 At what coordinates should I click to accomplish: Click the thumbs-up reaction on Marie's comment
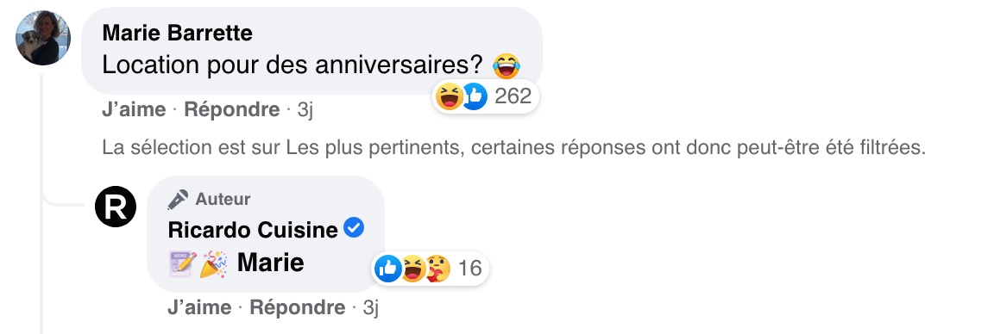475,96
